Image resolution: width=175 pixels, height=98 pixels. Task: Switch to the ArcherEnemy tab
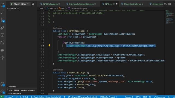tap(156, 4)
